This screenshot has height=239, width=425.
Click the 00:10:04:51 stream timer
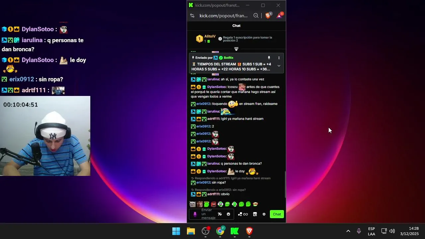click(21, 105)
